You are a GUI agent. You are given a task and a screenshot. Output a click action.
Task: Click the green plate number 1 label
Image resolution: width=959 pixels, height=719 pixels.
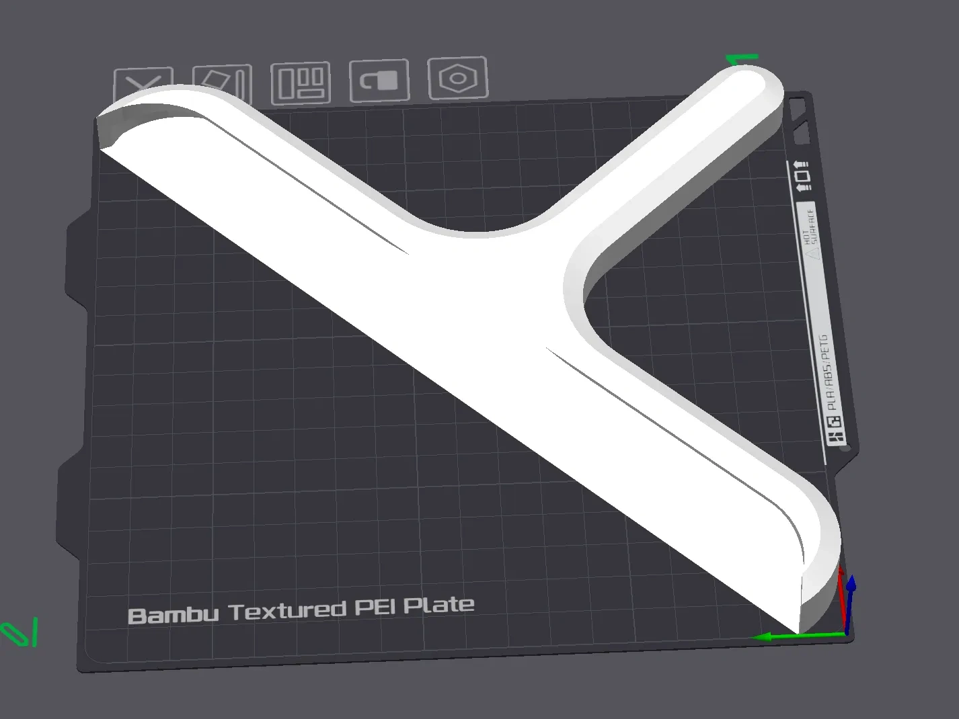pos(742,60)
